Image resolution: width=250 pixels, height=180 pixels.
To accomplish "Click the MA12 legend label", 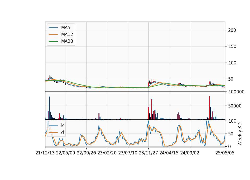I will click(67, 34).
